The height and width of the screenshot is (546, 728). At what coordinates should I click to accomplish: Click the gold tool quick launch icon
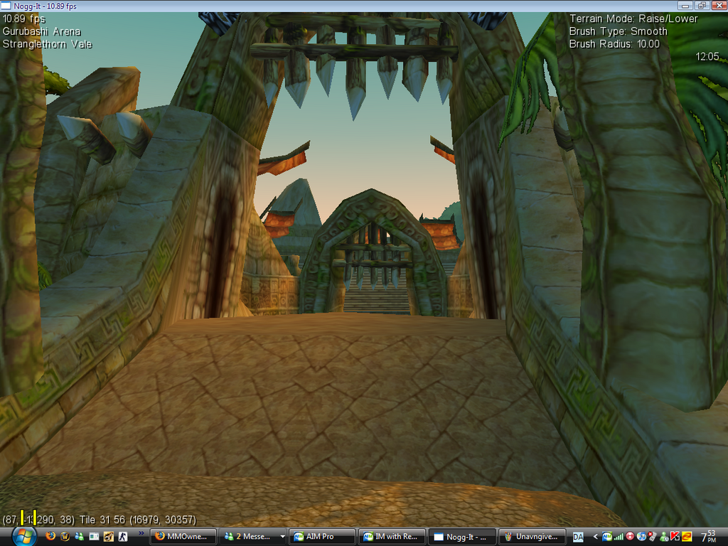pos(109,536)
